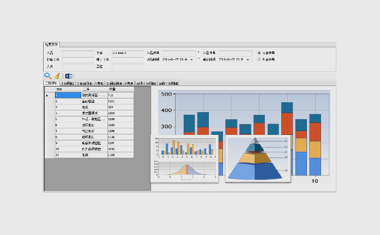The width and height of the screenshot is (380, 235).
Task: Select the already-checked radio button
Action: [259, 53]
